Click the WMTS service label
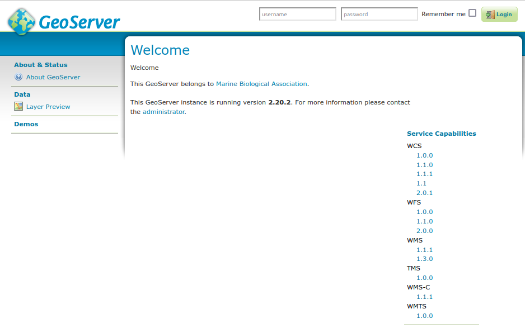The width and height of the screenshot is (525, 328). click(x=416, y=307)
